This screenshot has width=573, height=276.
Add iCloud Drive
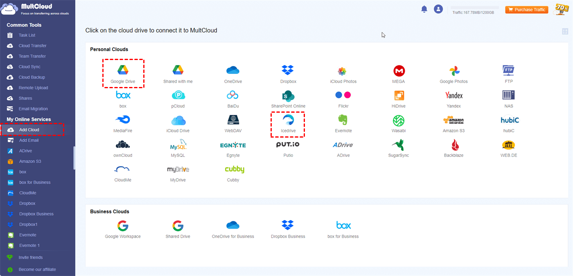coord(178,124)
